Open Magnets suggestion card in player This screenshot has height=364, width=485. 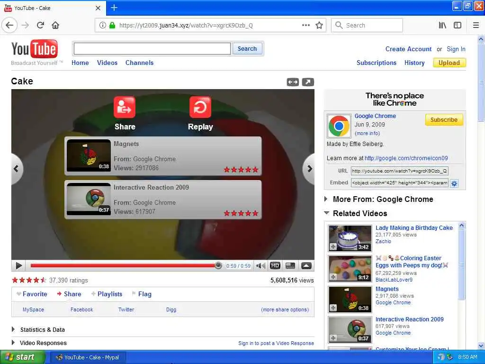pos(163,156)
